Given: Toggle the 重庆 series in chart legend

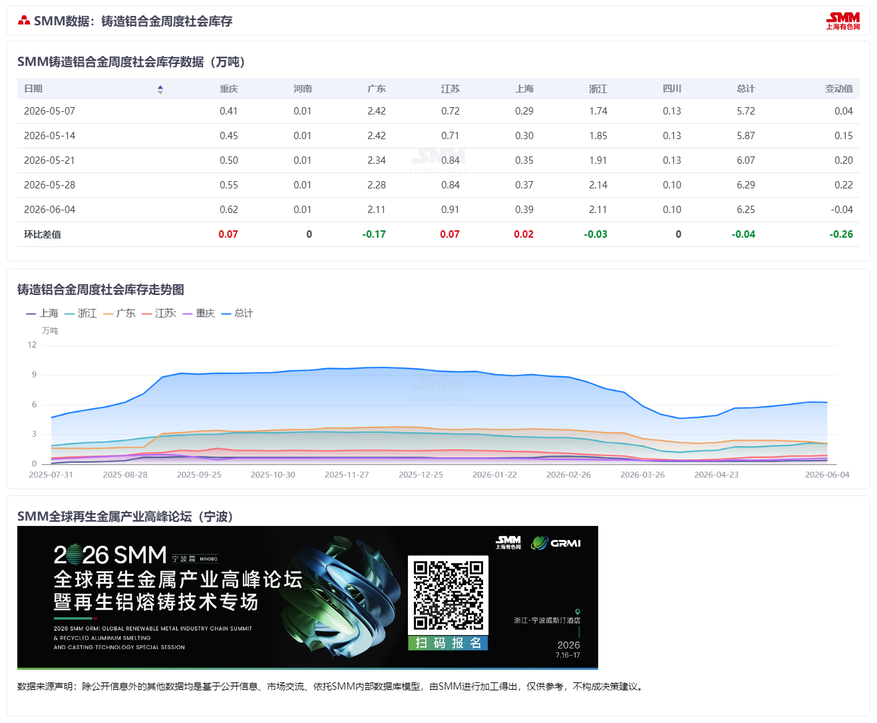Looking at the screenshot, I should (x=199, y=313).
